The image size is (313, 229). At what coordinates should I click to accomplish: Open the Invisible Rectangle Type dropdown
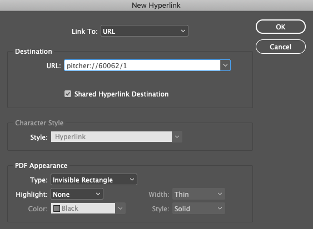pos(94,180)
